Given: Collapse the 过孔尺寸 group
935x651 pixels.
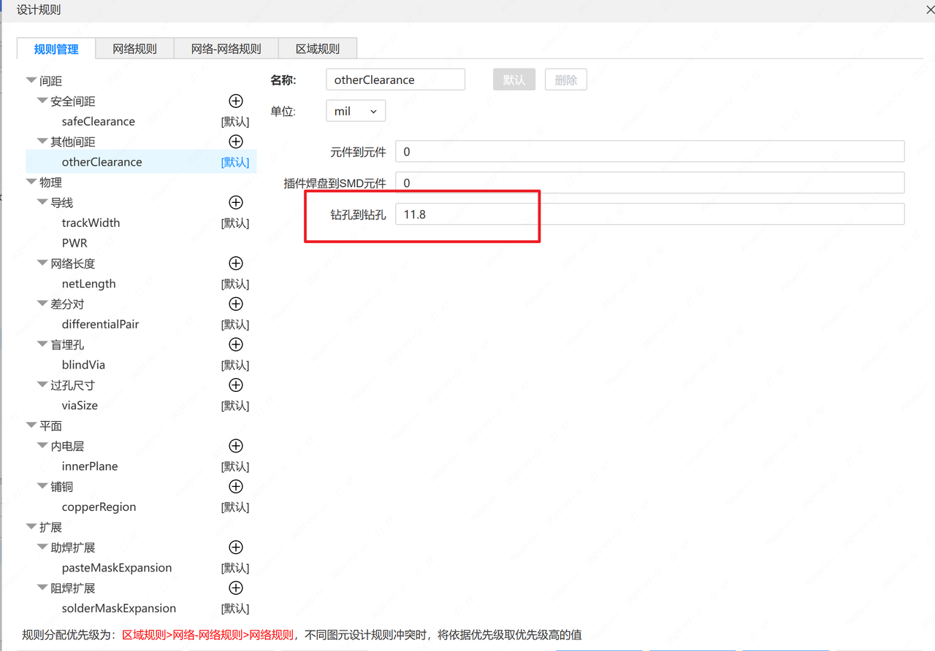Looking at the screenshot, I should point(42,385).
